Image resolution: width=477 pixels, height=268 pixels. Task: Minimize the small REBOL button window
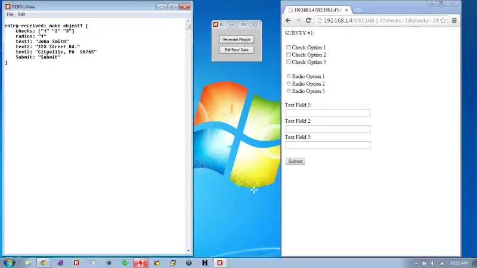pyautogui.click(x=232, y=24)
